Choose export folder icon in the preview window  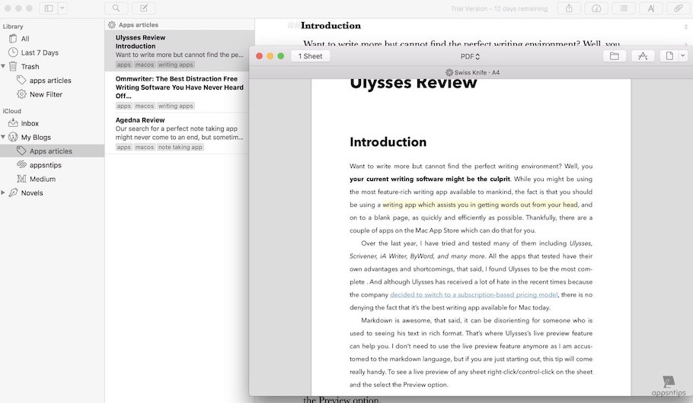pos(615,56)
